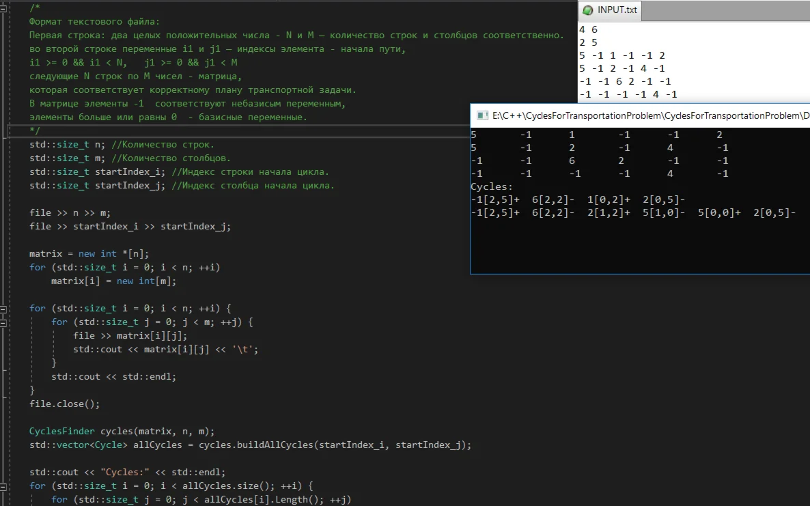Image resolution: width=810 pixels, height=506 pixels.
Task: Click the first cycle output row in console
Action: click(578, 199)
